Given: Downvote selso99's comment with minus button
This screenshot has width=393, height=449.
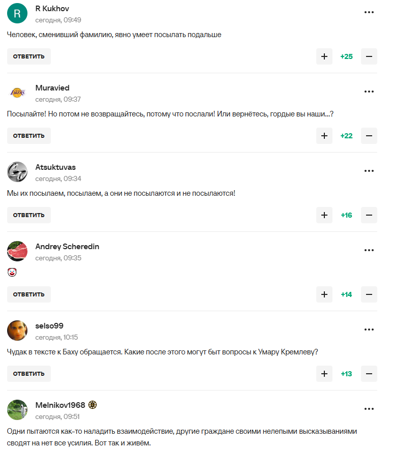Looking at the screenshot, I should tap(369, 374).
